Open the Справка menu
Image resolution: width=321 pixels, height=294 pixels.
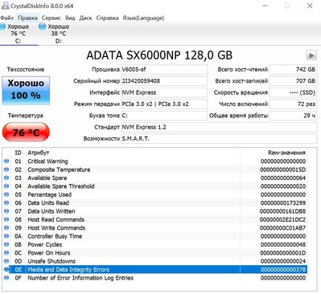pos(107,18)
